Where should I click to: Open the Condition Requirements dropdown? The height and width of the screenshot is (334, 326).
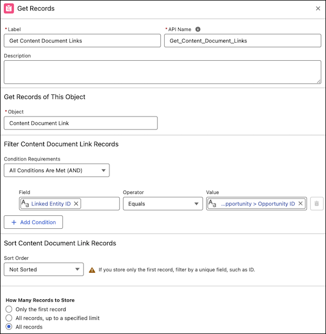(56, 170)
